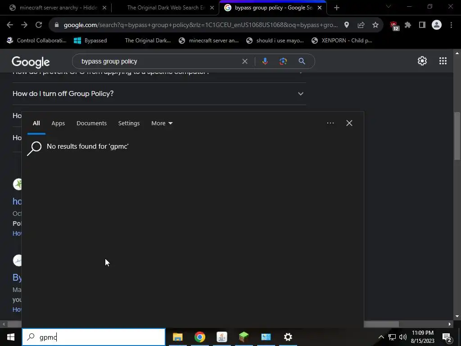
Task: Click "No results found for 'gpmc'" text
Action: click(88, 146)
